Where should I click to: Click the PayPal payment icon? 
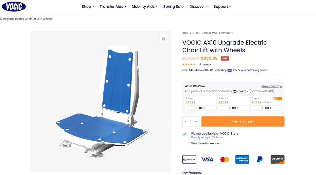coord(260,159)
